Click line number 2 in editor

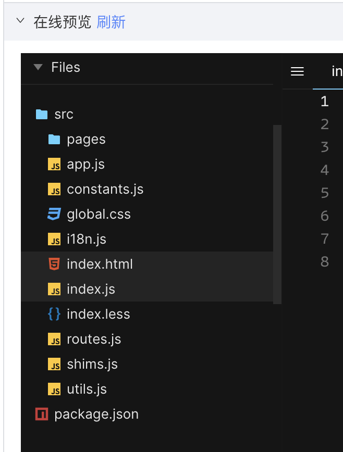325,124
